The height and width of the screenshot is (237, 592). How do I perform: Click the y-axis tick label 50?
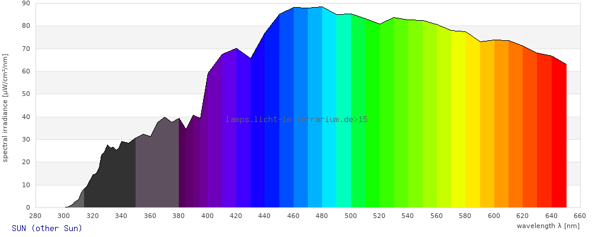coord(26,94)
